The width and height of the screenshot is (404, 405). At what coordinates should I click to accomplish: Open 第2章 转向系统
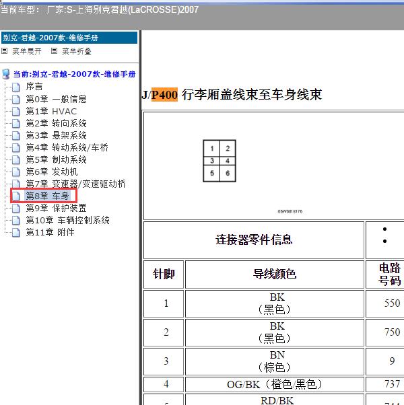(x=56, y=124)
